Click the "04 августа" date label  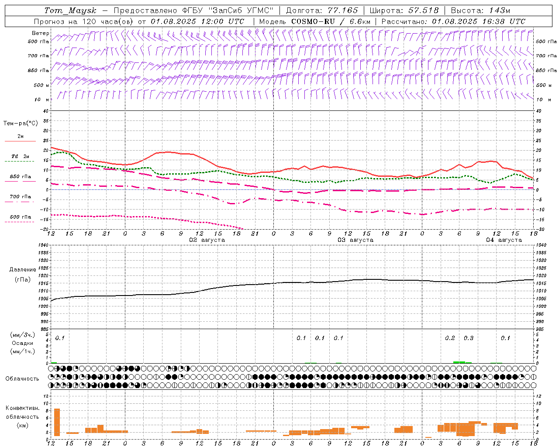(x=504, y=240)
